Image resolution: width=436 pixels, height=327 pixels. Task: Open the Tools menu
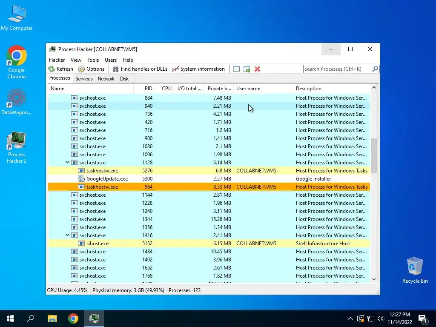tap(93, 60)
